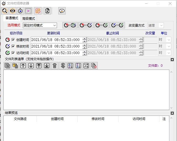
Task: Click the 访问时间 update time spinner
Action: [x=85, y=53]
